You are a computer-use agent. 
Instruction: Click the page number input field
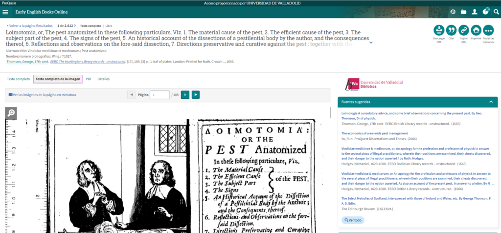159,95
